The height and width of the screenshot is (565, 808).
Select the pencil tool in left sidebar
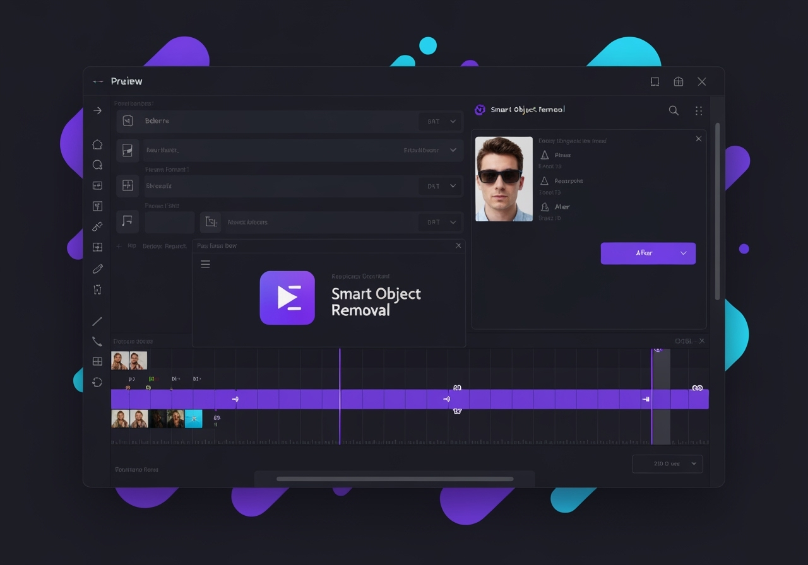[x=97, y=269]
